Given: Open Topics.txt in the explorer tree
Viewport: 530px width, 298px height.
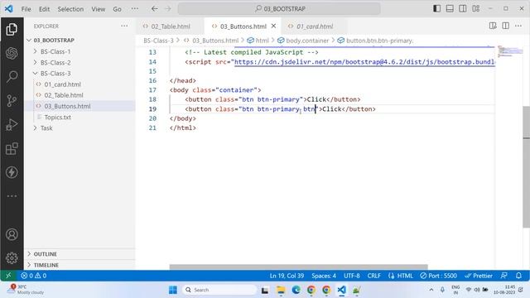Looking at the screenshot, I should (x=79, y=118).
